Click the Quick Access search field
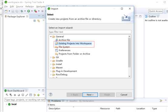The width and height of the screenshot is (168, 112). pyautogui.click(x=156, y=11)
